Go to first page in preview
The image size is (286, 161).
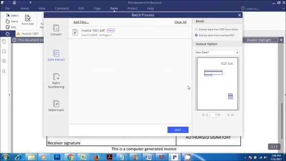pyautogui.click(x=203, y=115)
